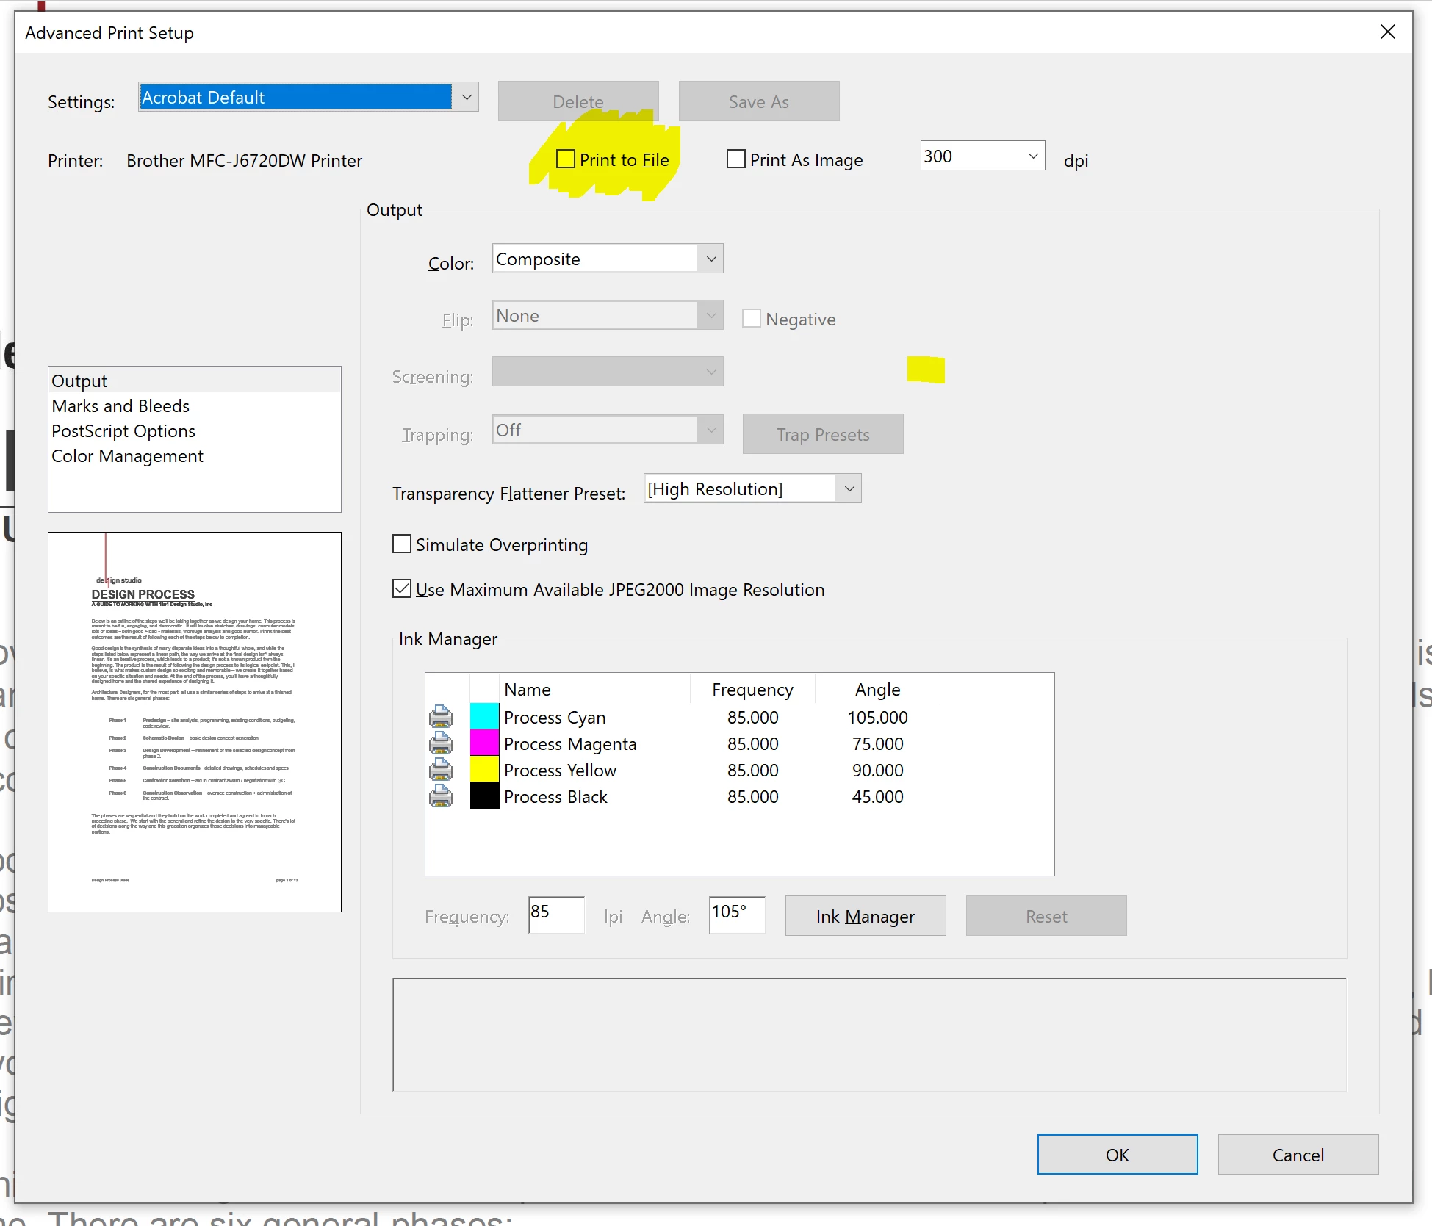This screenshot has height=1226, width=1432.
Task: Enable the Print to File checkbox
Action: [x=566, y=159]
